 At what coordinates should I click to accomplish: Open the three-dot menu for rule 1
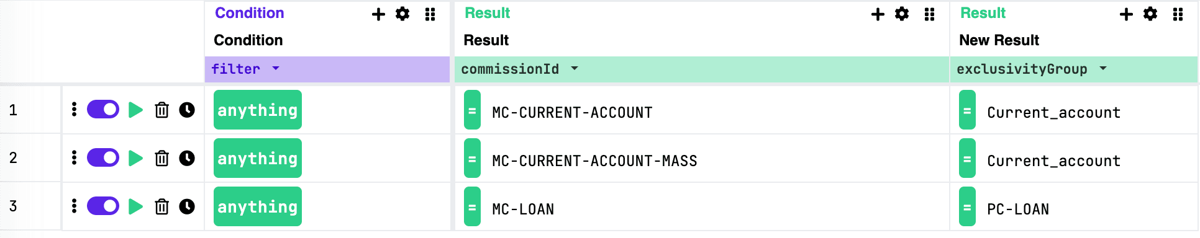click(x=75, y=110)
